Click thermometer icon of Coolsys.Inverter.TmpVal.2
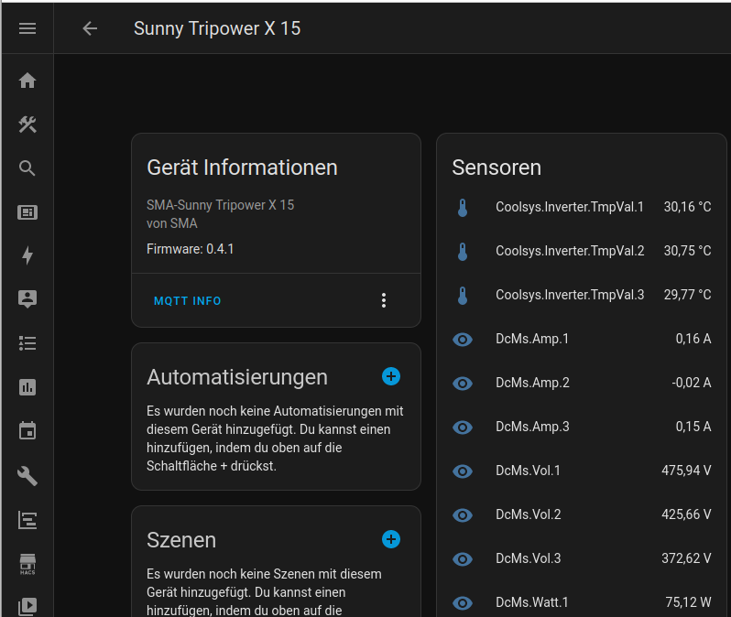The image size is (731, 617). (x=463, y=252)
